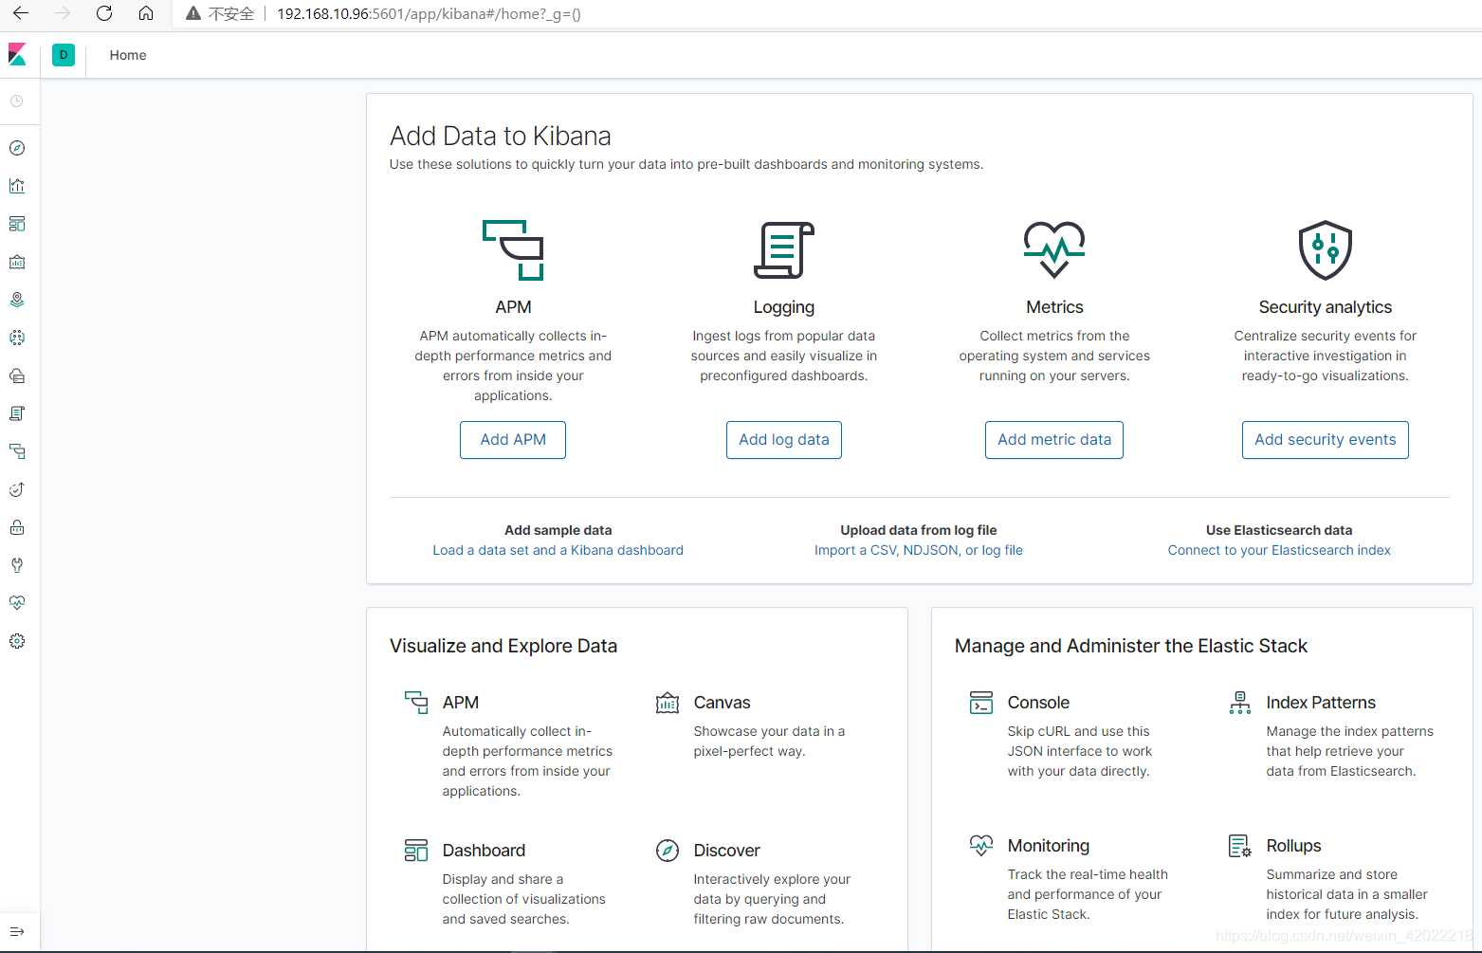Image resolution: width=1482 pixels, height=953 pixels.
Task: Click the not secure warning icon
Action: point(193,13)
